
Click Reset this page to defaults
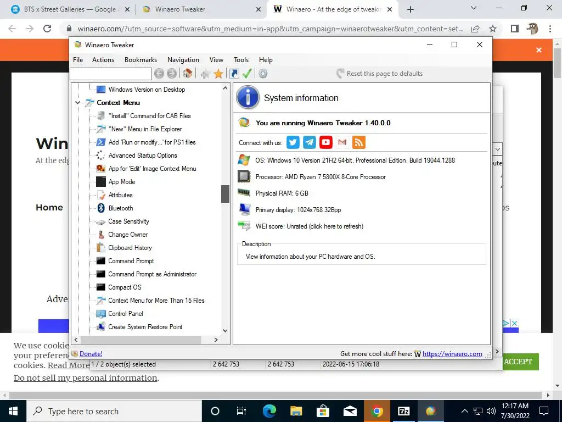click(380, 74)
